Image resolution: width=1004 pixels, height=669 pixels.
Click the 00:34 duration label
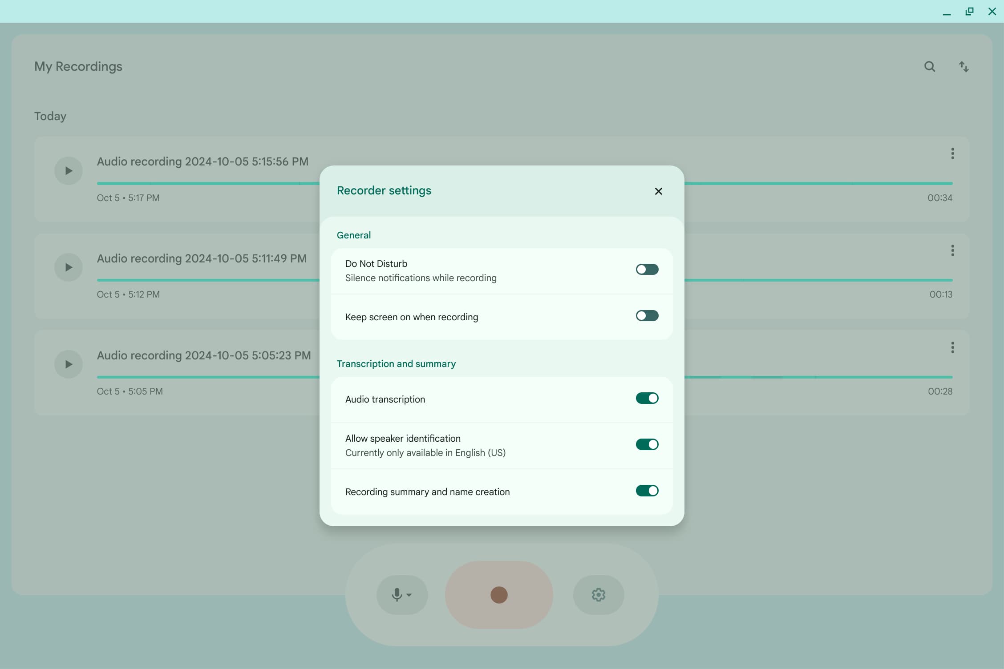[940, 198]
